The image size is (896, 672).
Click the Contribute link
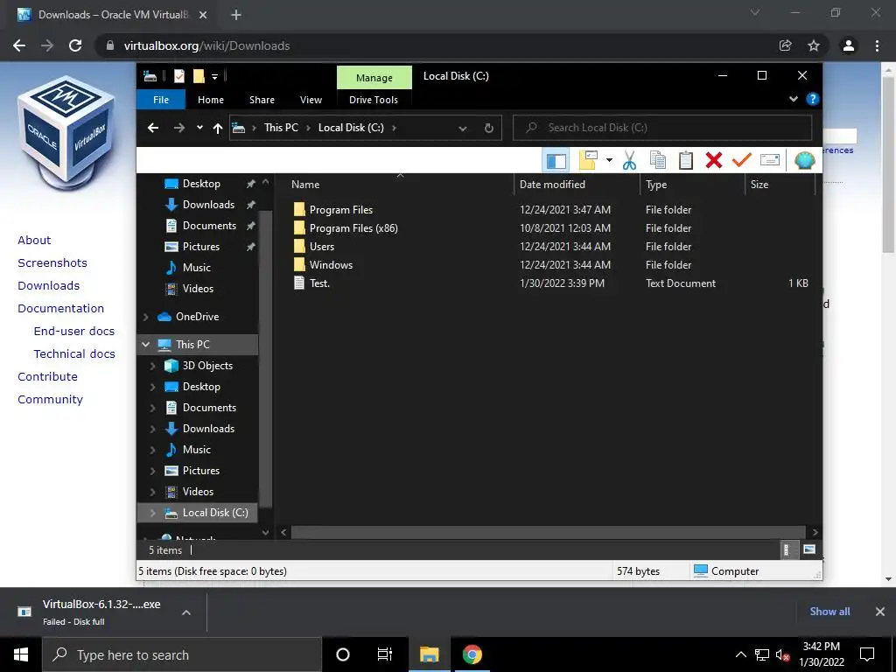47,376
